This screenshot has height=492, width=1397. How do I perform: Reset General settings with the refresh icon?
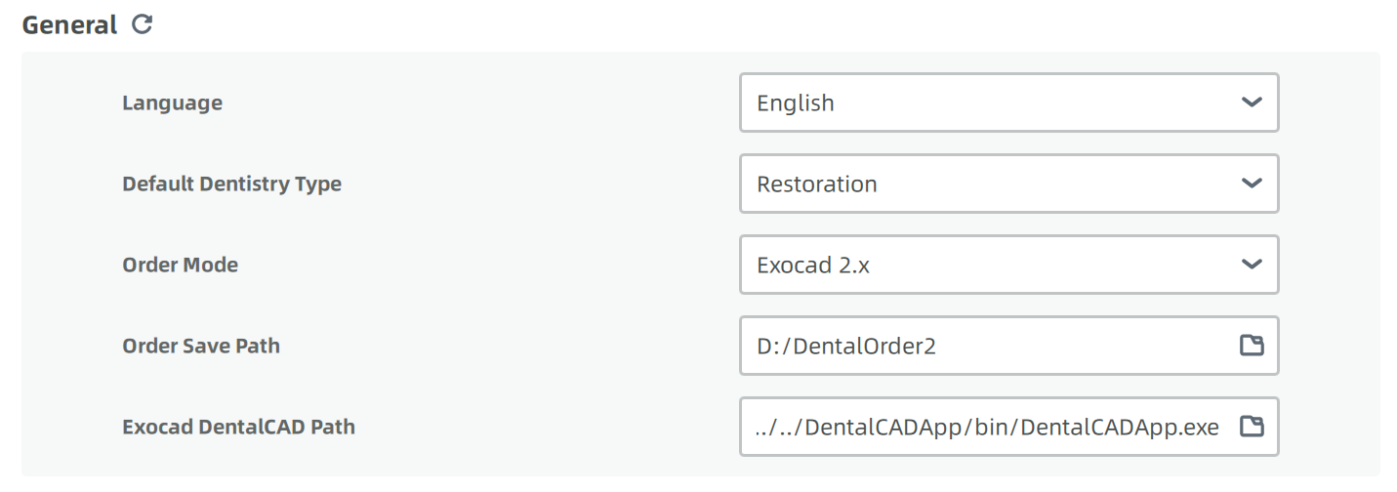click(x=142, y=24)
